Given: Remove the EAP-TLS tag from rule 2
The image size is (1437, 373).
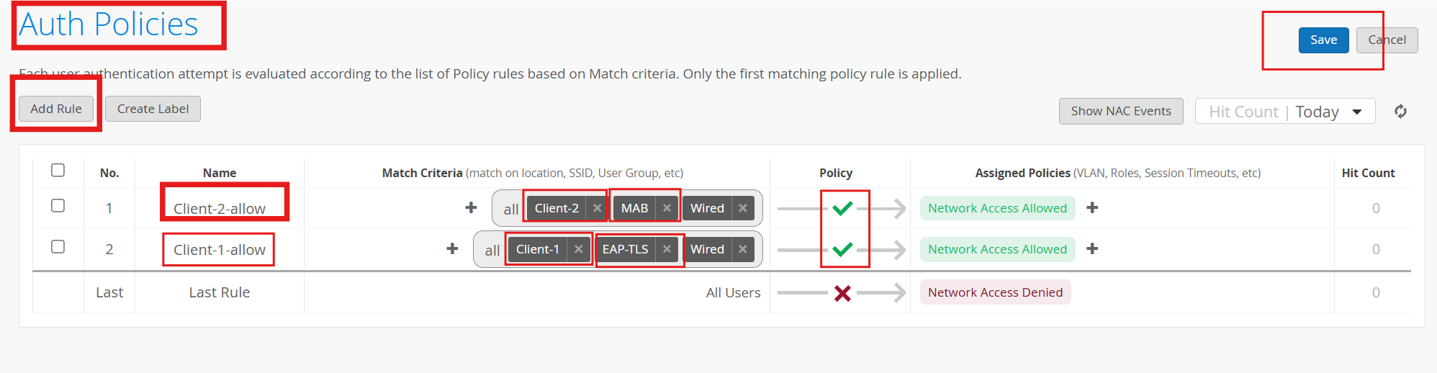Looking at the screenshot, I should (x=667, y=249).
